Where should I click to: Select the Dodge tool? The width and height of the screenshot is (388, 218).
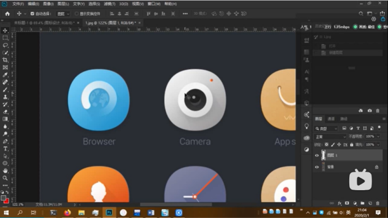tap(5, 134)
